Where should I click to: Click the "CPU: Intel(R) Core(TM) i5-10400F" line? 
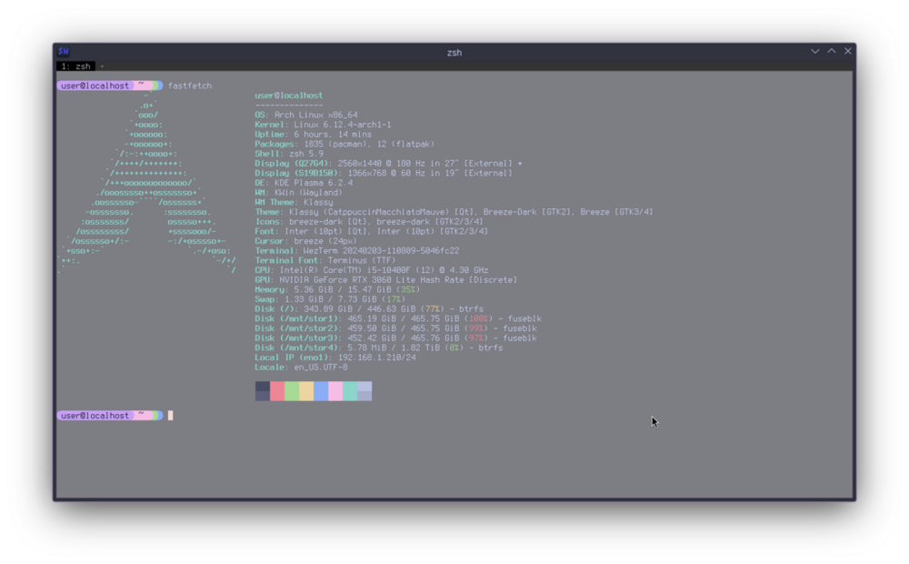click(x=372, y=270)
